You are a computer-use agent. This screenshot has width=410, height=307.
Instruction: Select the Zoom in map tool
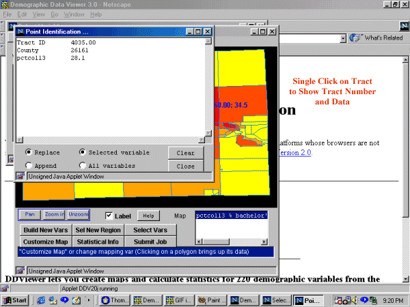point(54,214)
